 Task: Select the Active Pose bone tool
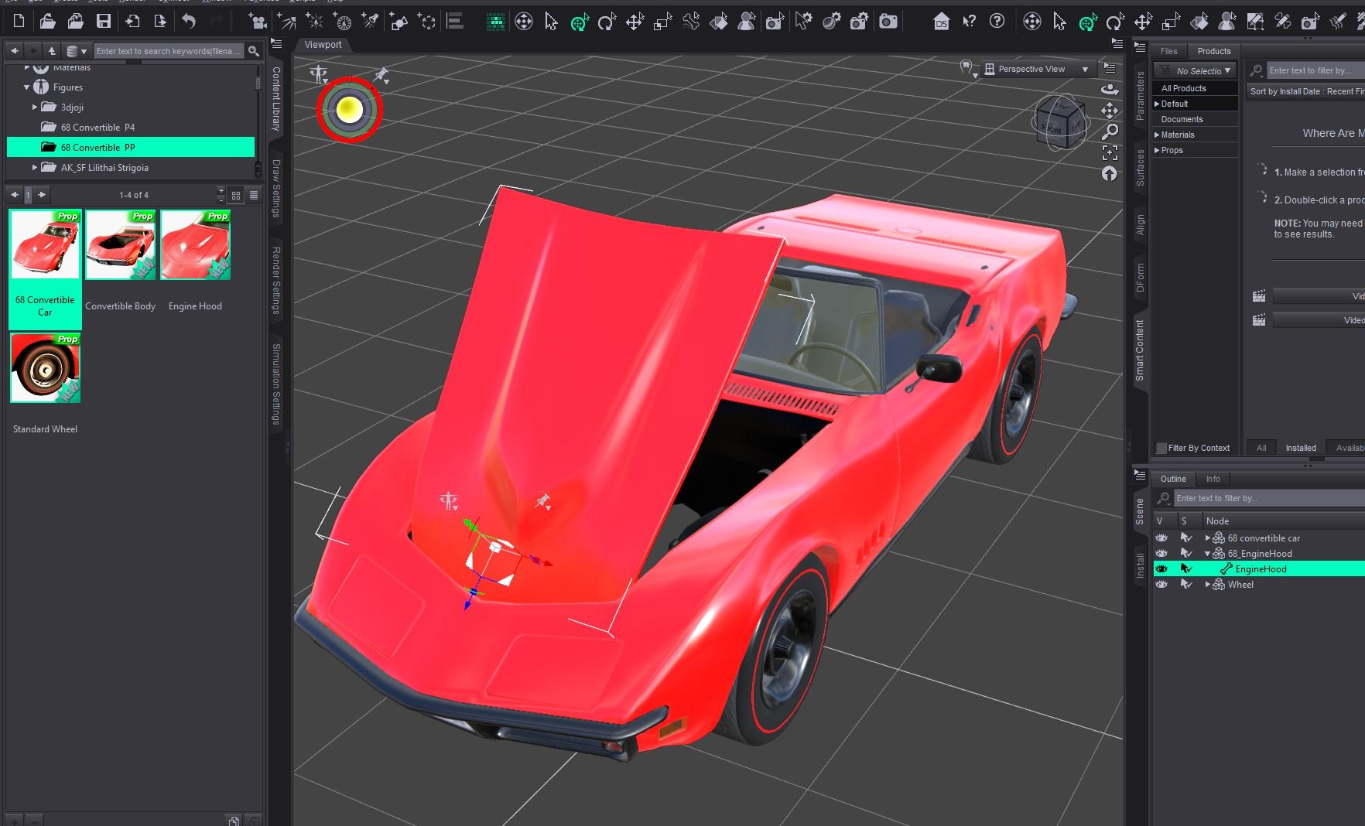click(691, 22)
